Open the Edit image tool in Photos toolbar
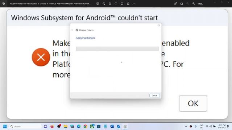Image resolution: width=232 pixels, height=130 pixels. pyautogui.click(x=98, y=4)
